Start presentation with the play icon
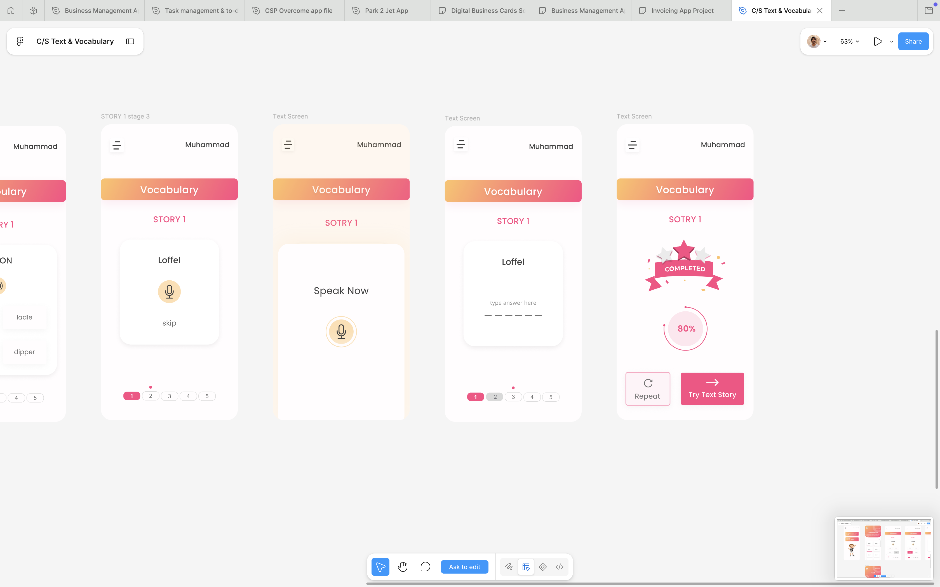Screen dimensions: 940x587 coord(878,42)
